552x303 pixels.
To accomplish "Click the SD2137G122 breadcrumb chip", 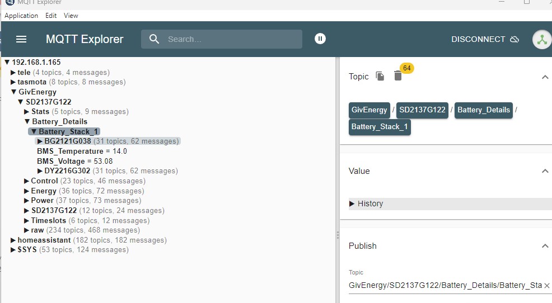I will pos(422,110).
